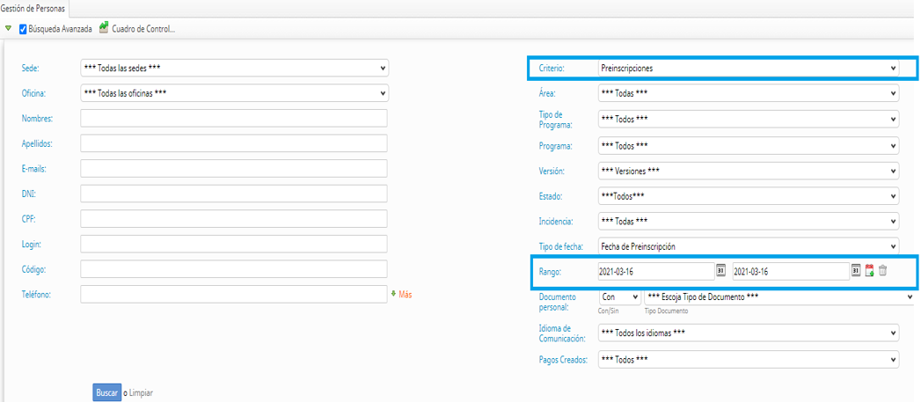Viewport: 921px width, 402px height.
Task: Open calendar picker for the start date
Action: point(720,271)
